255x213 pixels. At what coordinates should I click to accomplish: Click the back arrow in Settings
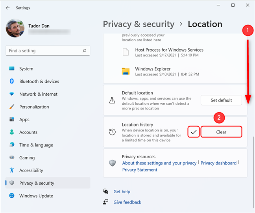click(x=7, y=7)
